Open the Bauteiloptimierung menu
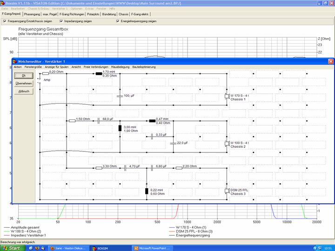The image size is (335, 251). [x=145, y=67]
